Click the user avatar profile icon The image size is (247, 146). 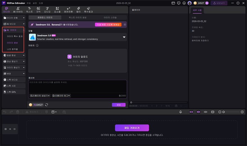point(190,3)
